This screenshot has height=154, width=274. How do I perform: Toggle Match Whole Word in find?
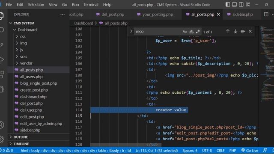191,32
